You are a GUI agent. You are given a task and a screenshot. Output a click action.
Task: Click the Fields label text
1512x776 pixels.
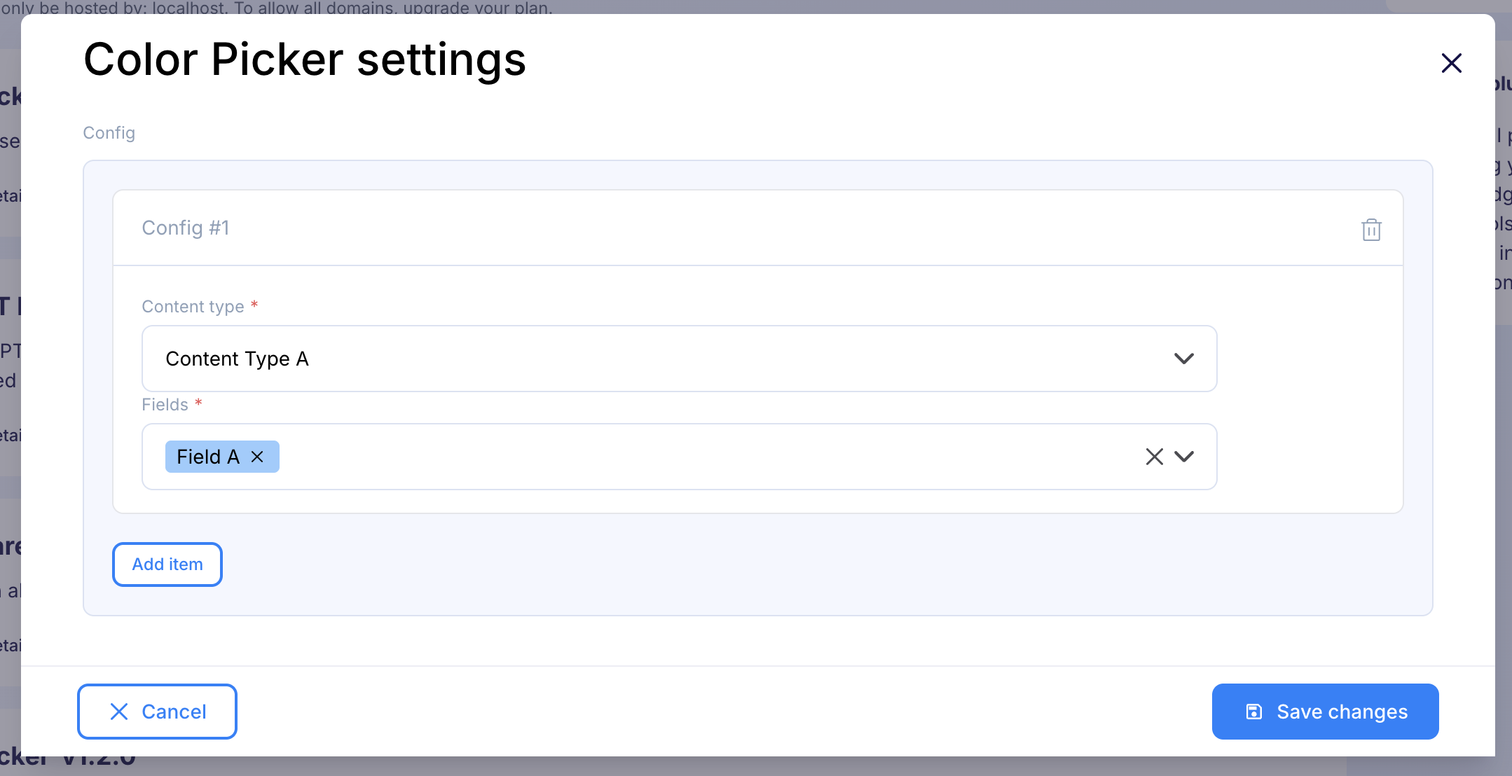(x=165, y=405)
